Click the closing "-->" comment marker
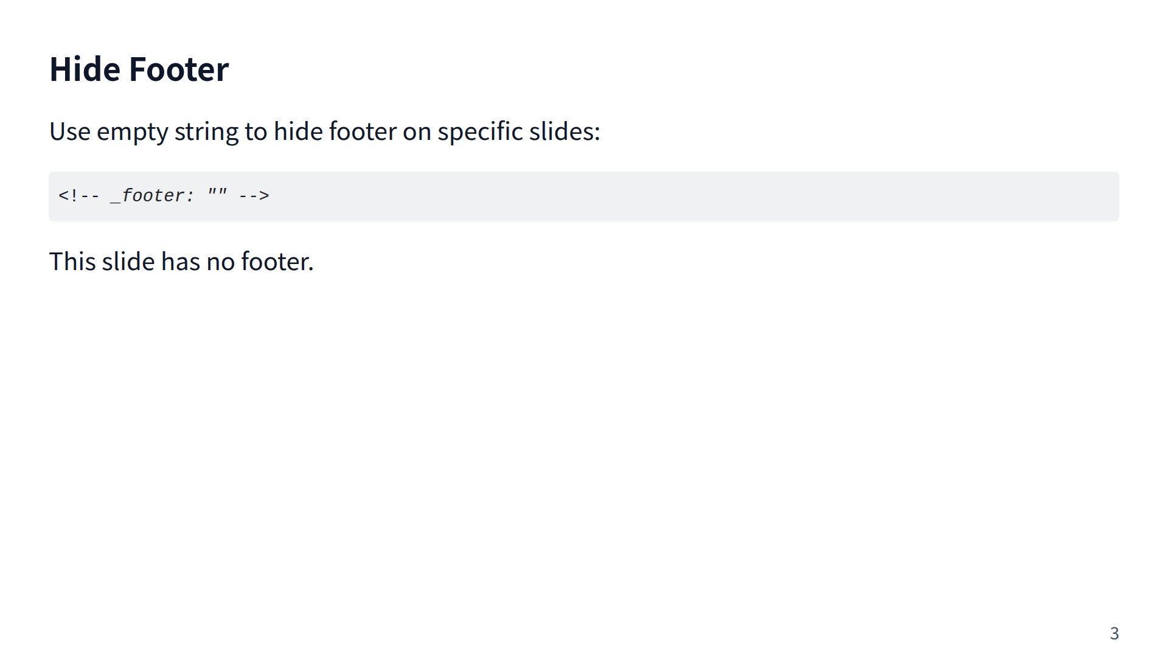1168x657 pixels. pyautogui.click(x=254, y=196)
